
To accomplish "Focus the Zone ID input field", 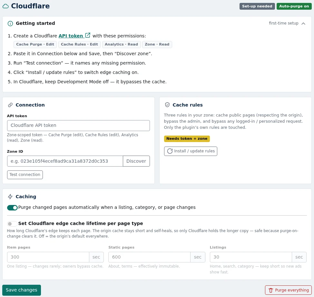I will (x=65, y=161).
